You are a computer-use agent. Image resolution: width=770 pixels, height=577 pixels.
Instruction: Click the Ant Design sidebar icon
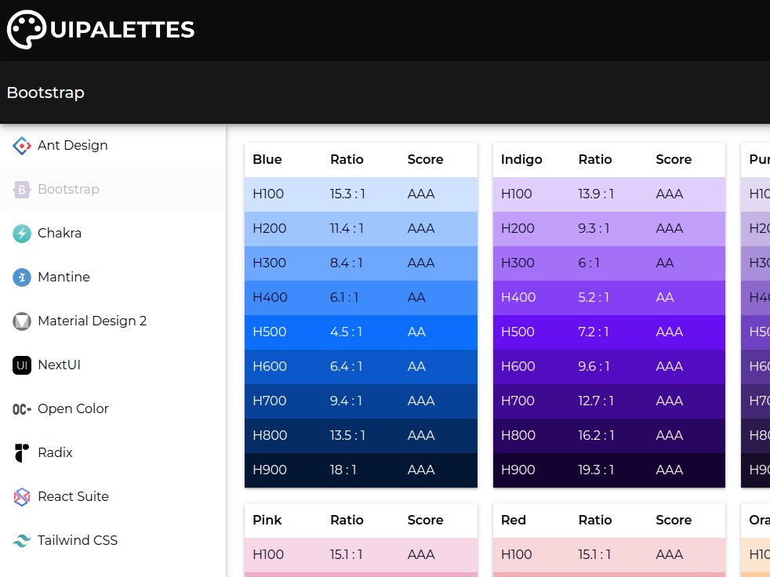(x=22, y=145)
